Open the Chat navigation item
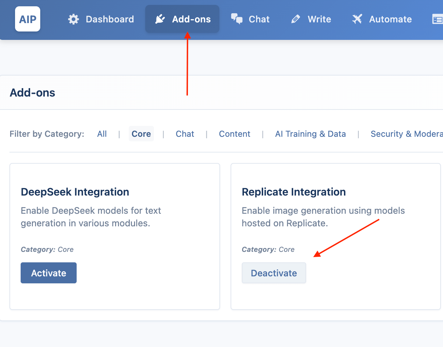This screenshot has width=443, height=347. coord(250,19)
